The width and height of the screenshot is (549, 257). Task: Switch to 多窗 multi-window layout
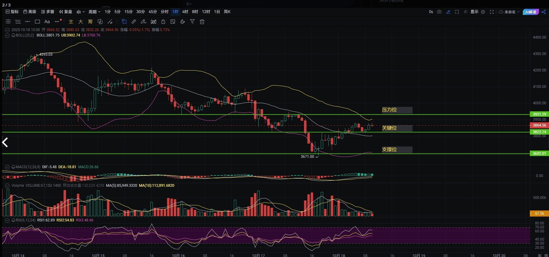pos(48,12)
